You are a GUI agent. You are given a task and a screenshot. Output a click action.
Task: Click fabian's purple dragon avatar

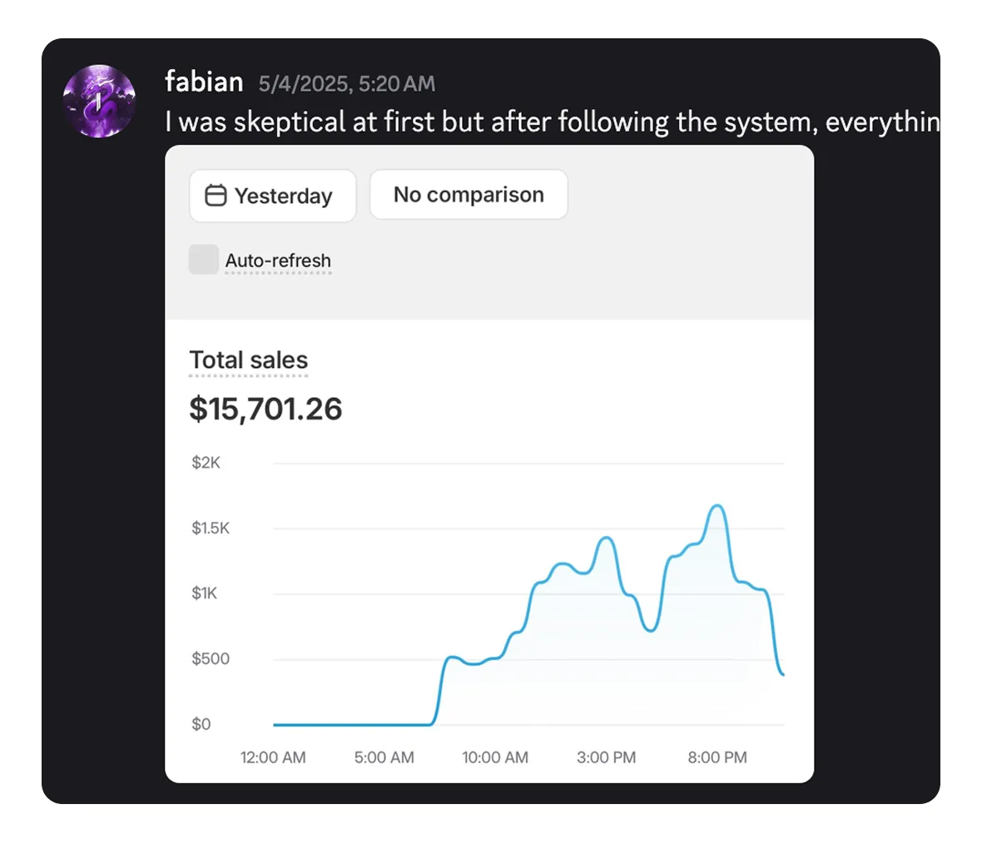pos(99,101)
